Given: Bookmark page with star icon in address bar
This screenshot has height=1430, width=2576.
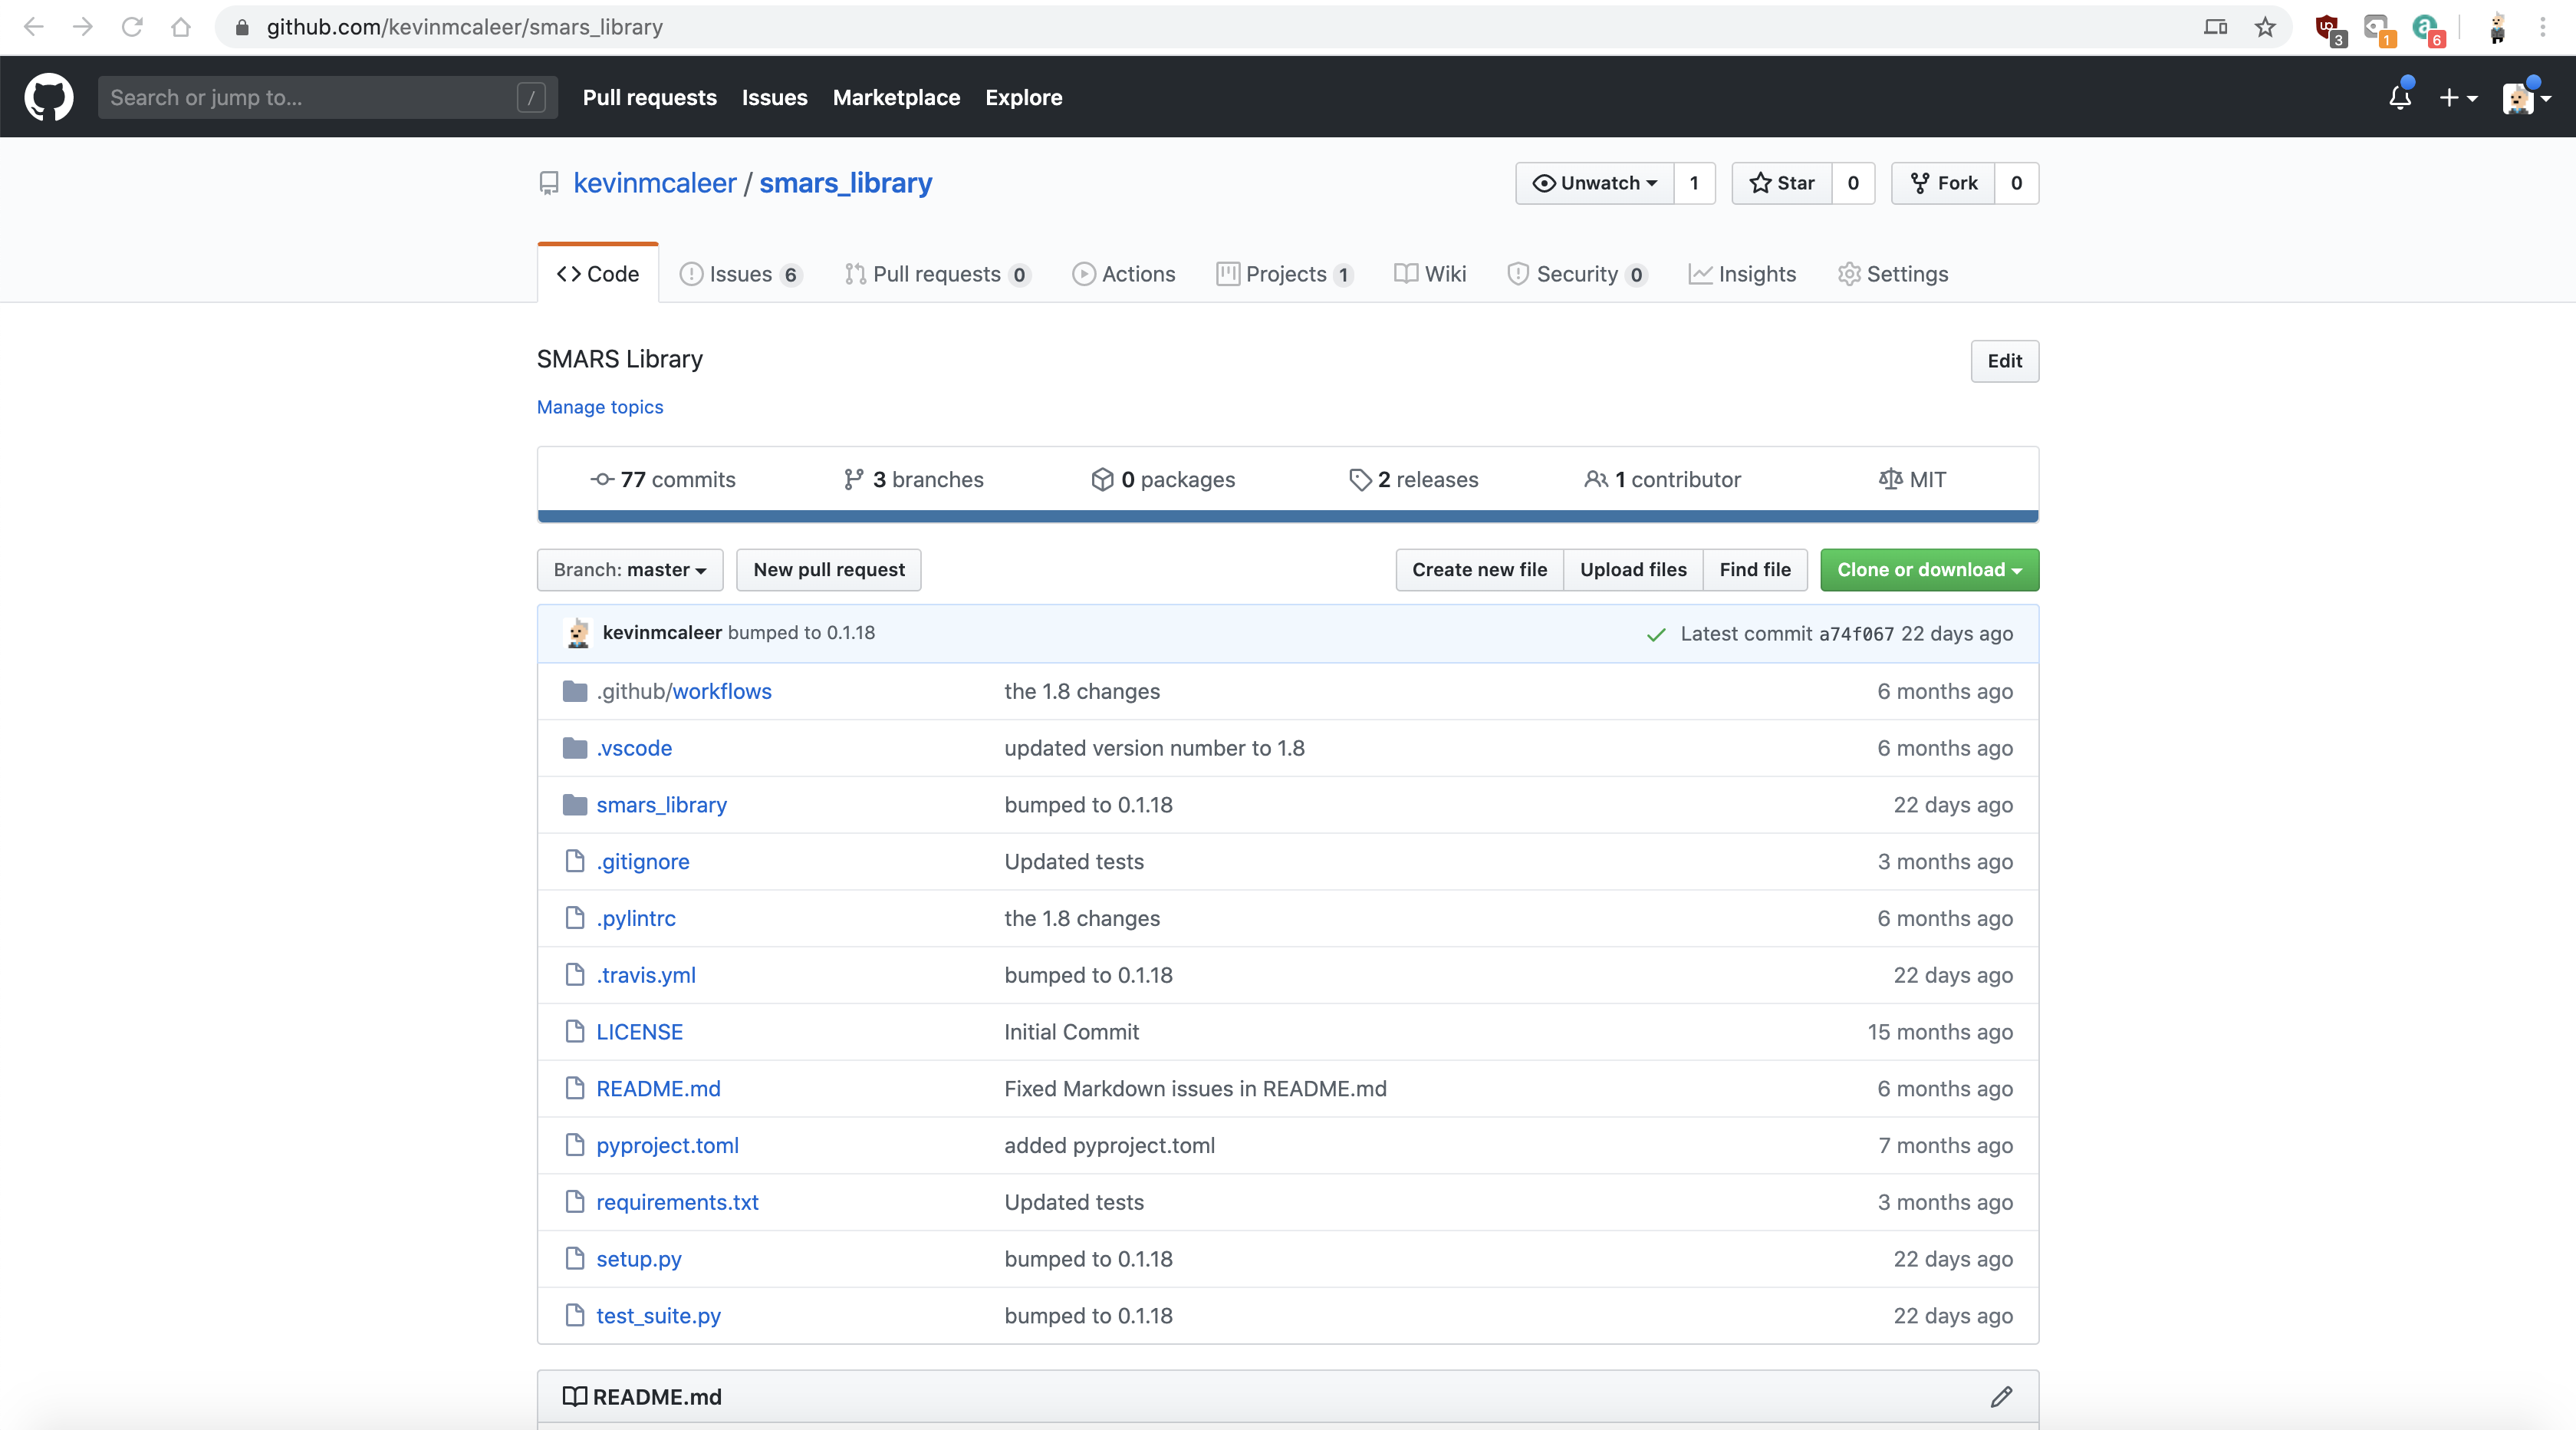Looking at the screenshot, I should (x=2265, y=27).
